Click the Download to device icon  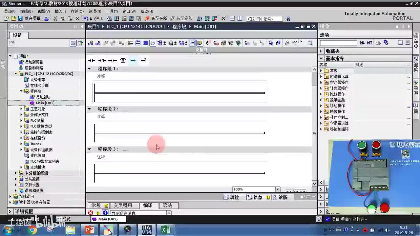[x=117, y=18]
